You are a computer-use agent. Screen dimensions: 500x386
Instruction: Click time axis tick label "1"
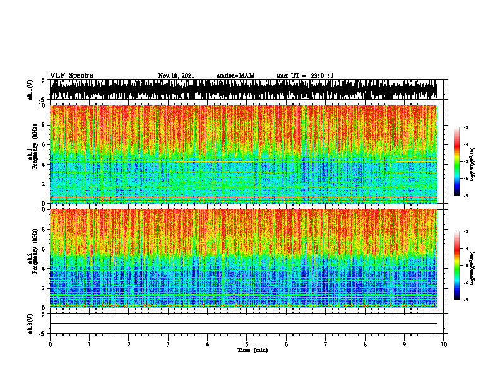click(89, 344)
